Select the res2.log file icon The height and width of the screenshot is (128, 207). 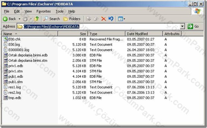[x=6, y=92]
